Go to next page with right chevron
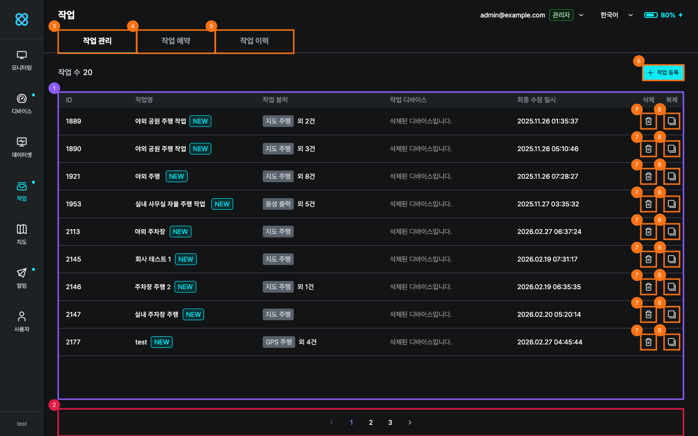This screenshot has height=436, width=698. (x=410, y=422)
